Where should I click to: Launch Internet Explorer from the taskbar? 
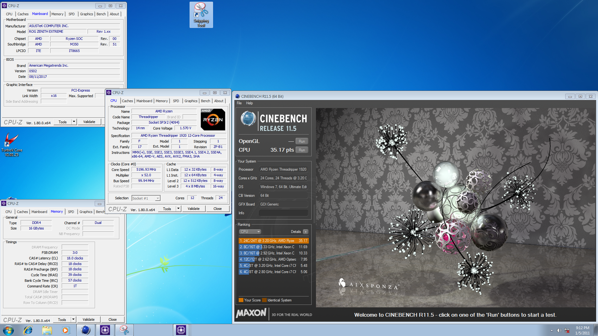[x=28, y=330]
